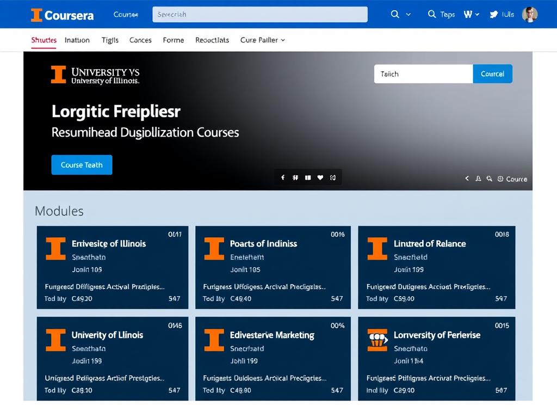Click the hashtag icon in the banner
This screenshot has width=557, height=418.
[295, 177]
